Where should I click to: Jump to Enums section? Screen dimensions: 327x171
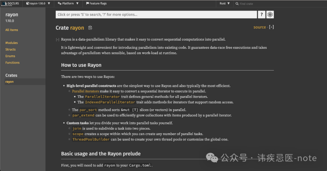click(x=10, y=56)
